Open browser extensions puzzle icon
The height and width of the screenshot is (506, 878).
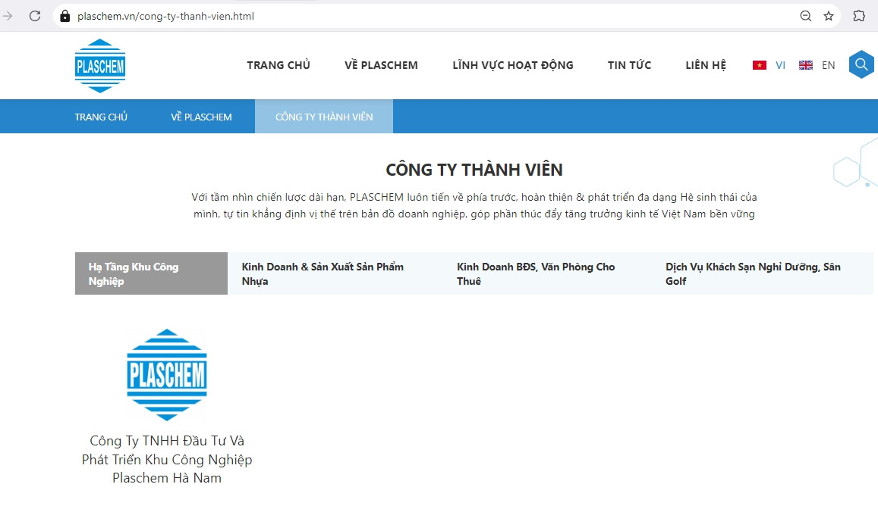[x=859, y=16]
